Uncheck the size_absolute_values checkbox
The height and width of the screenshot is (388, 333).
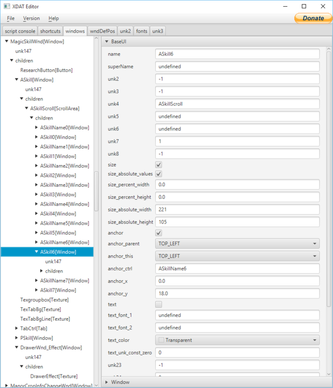click(159, 174)
